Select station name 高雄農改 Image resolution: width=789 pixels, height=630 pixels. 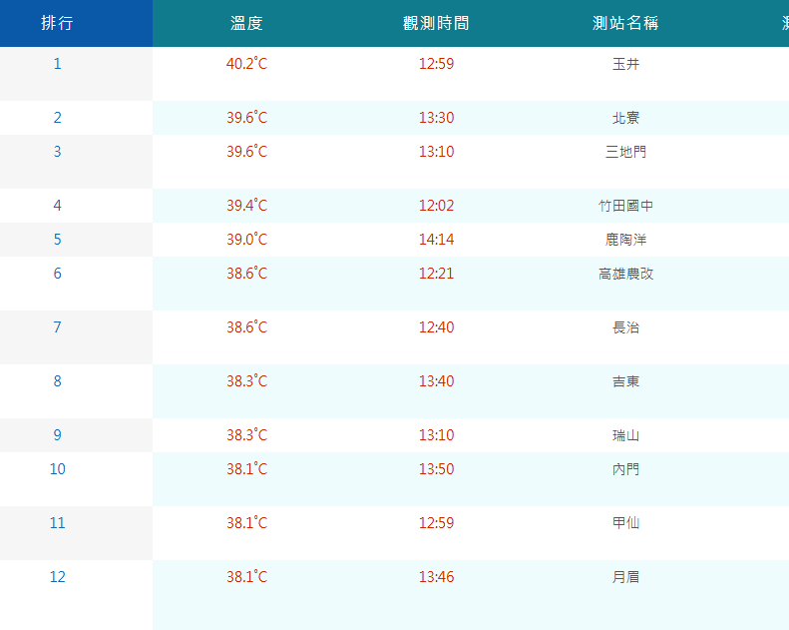625,274
